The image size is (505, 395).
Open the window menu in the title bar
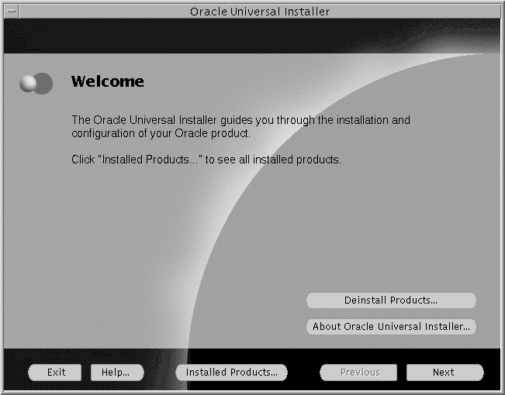pyautogui.click(x=12, y=12)
